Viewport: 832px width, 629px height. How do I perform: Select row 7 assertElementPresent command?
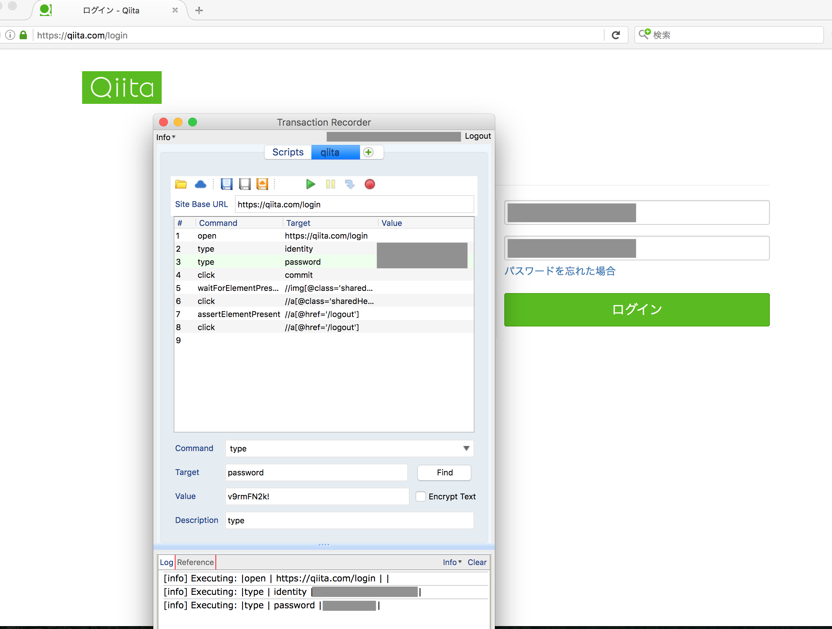(324, 314)
